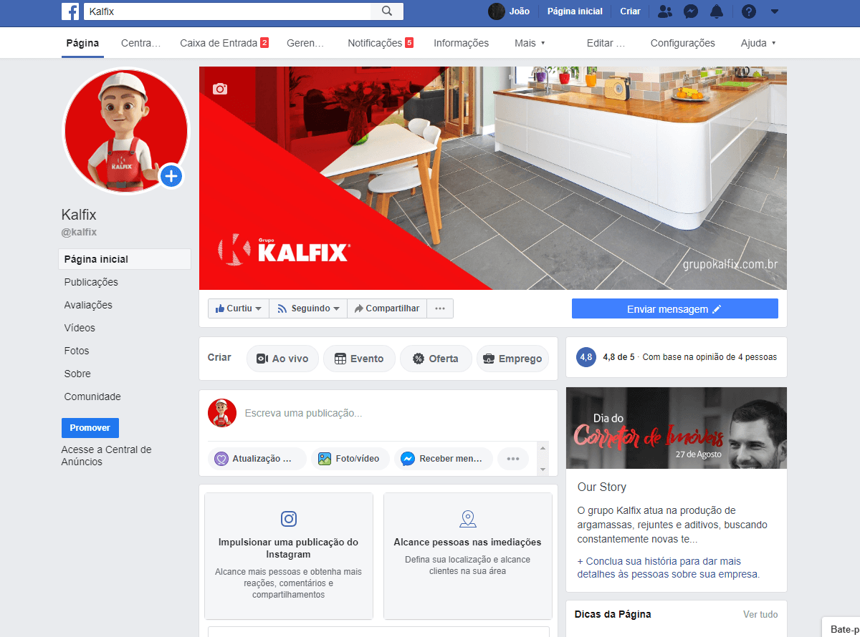Click the composer page avatar
This screenshot has width=860, height=637.
[x=222, y=414]
